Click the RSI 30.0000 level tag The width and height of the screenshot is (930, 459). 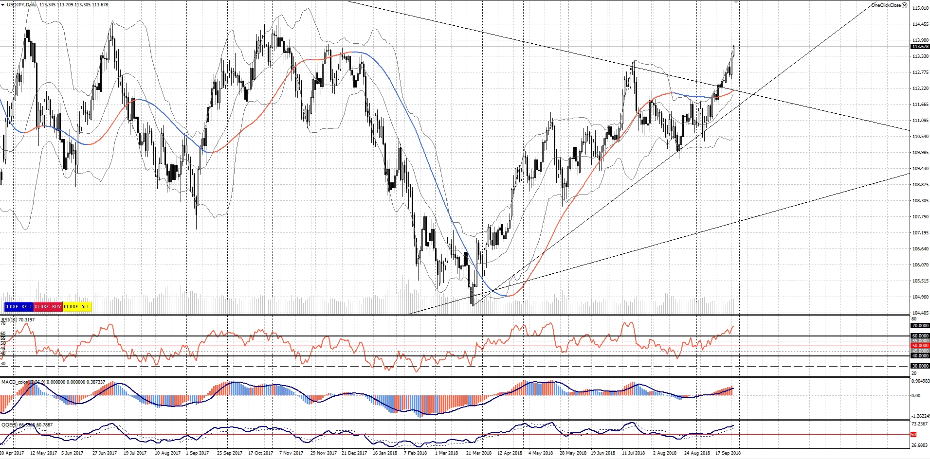coord(920,366)
